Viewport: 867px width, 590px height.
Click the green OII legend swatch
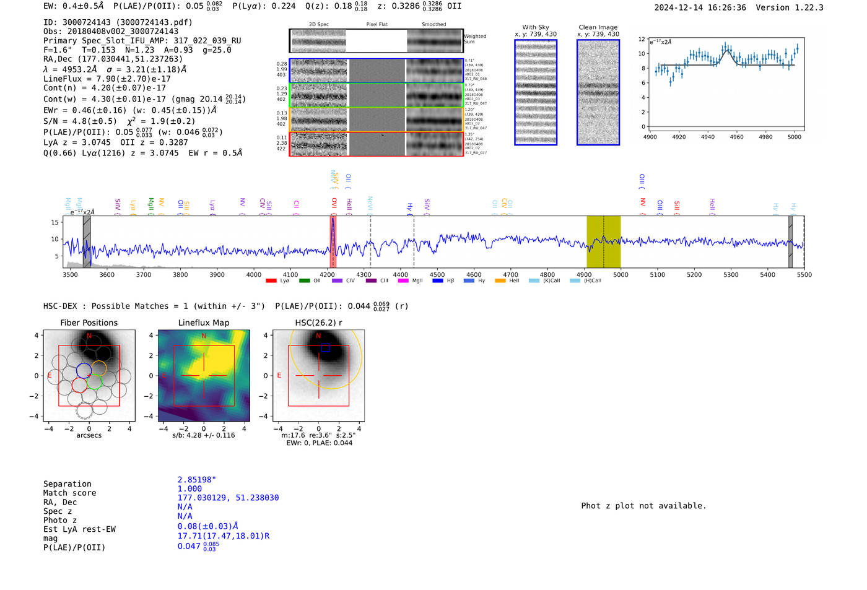(304, 281)
